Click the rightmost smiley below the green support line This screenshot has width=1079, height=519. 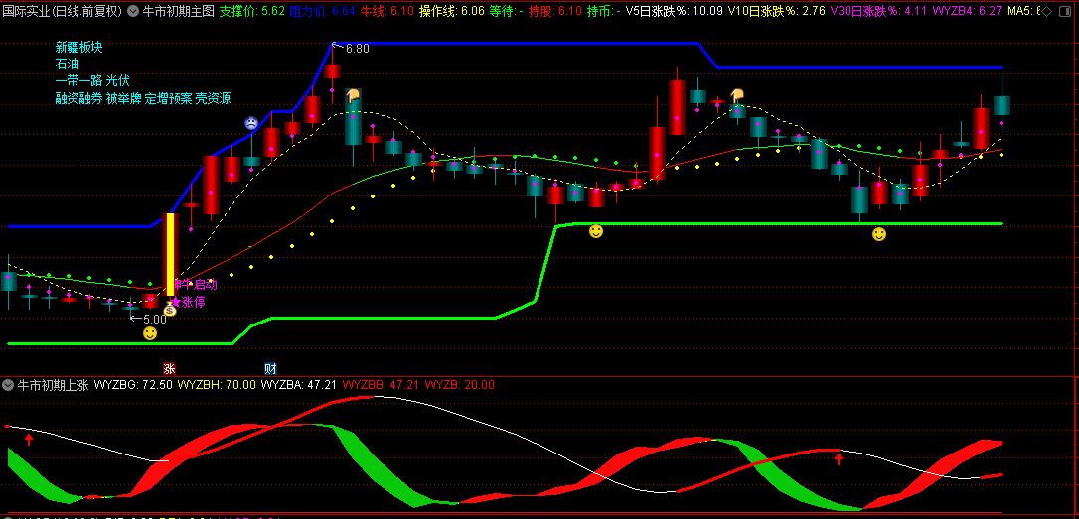tap(878, 234)
